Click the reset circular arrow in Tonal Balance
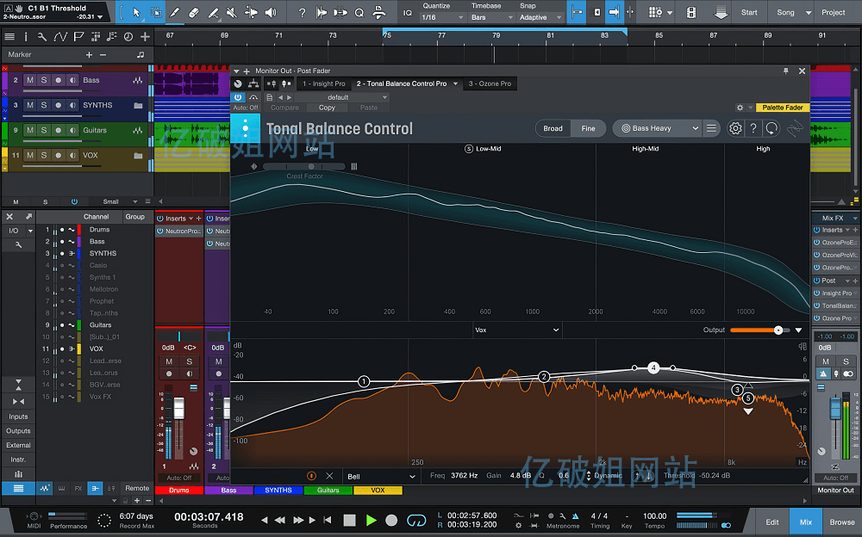 click(x=771, y=128)
